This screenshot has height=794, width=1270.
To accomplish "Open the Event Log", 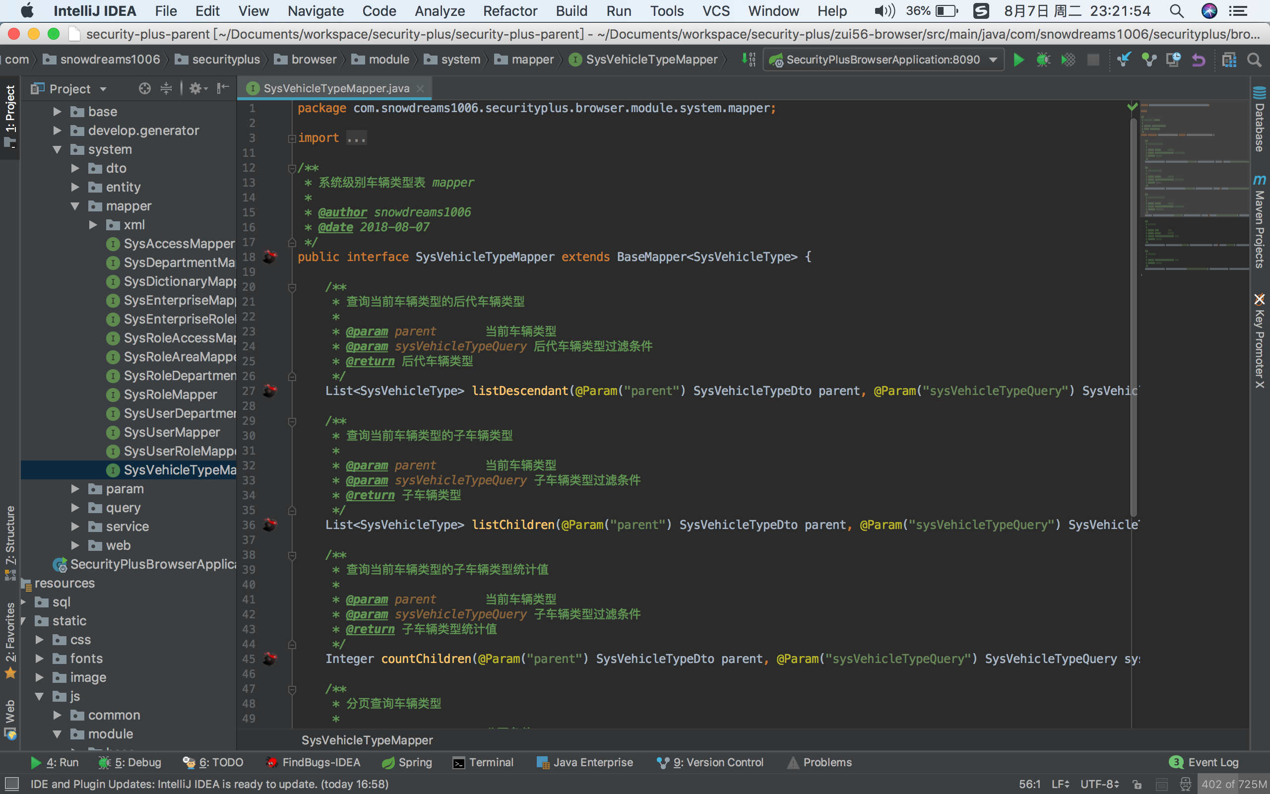I will pos(1204,762).
